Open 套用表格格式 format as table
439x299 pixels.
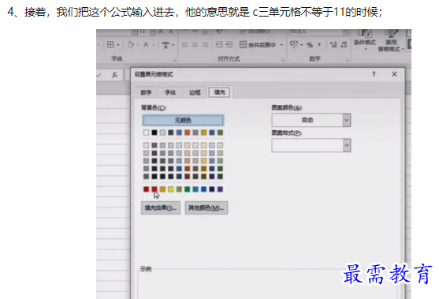click(391, 41)
